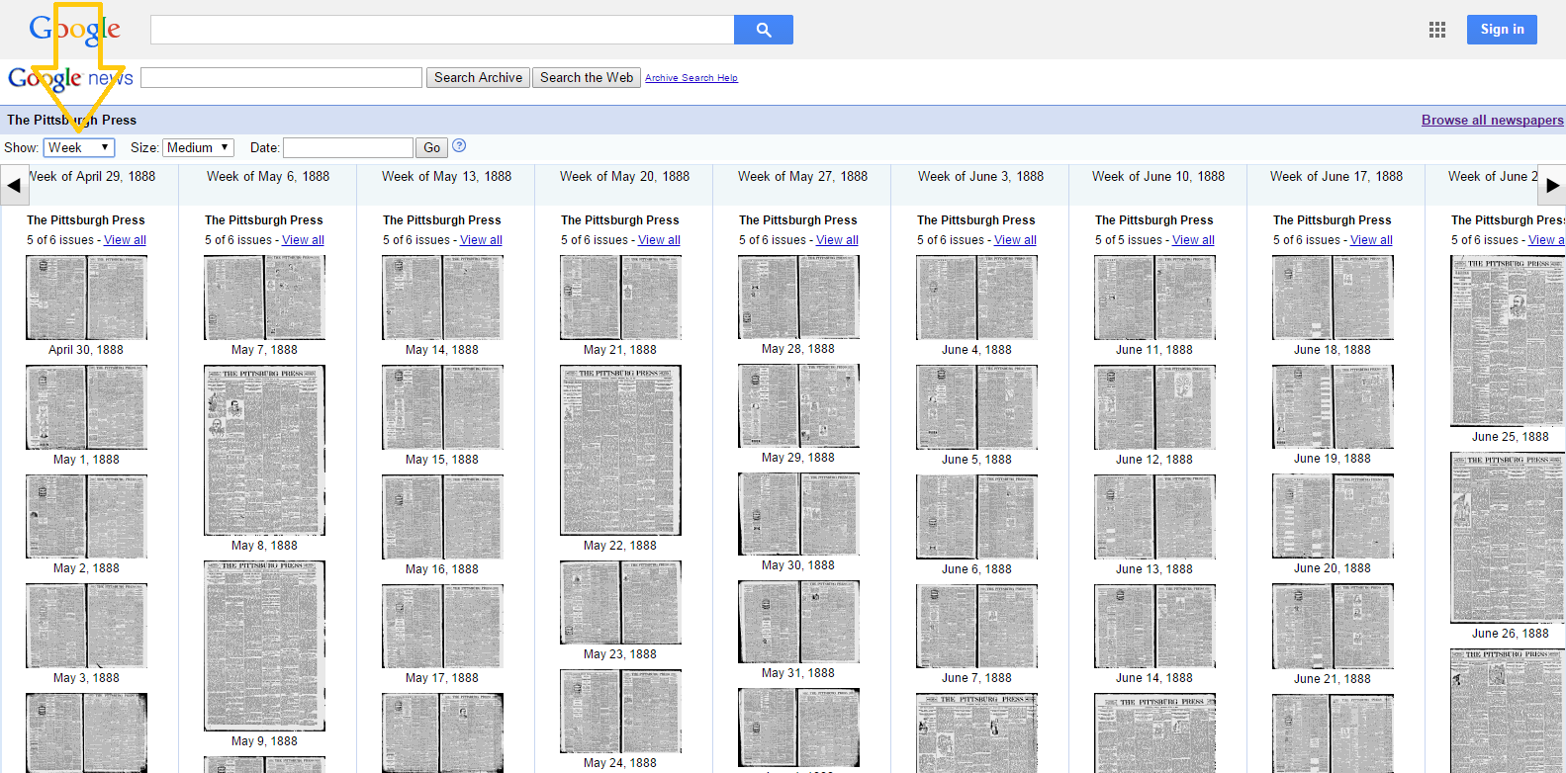
Task: Click the Search the Web button
Action: coord(587,77)
